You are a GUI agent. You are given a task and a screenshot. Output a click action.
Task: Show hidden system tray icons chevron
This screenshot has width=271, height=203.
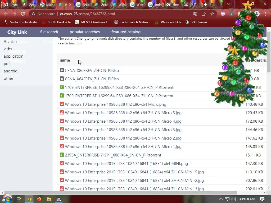click(x=221, y=199)
